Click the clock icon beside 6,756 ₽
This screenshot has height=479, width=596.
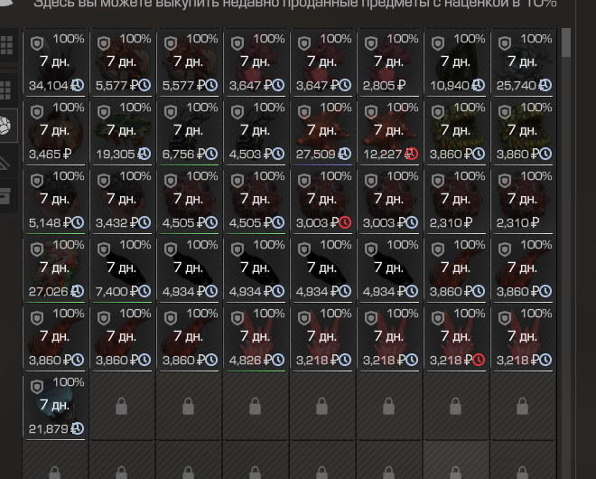tap(211, 154)
